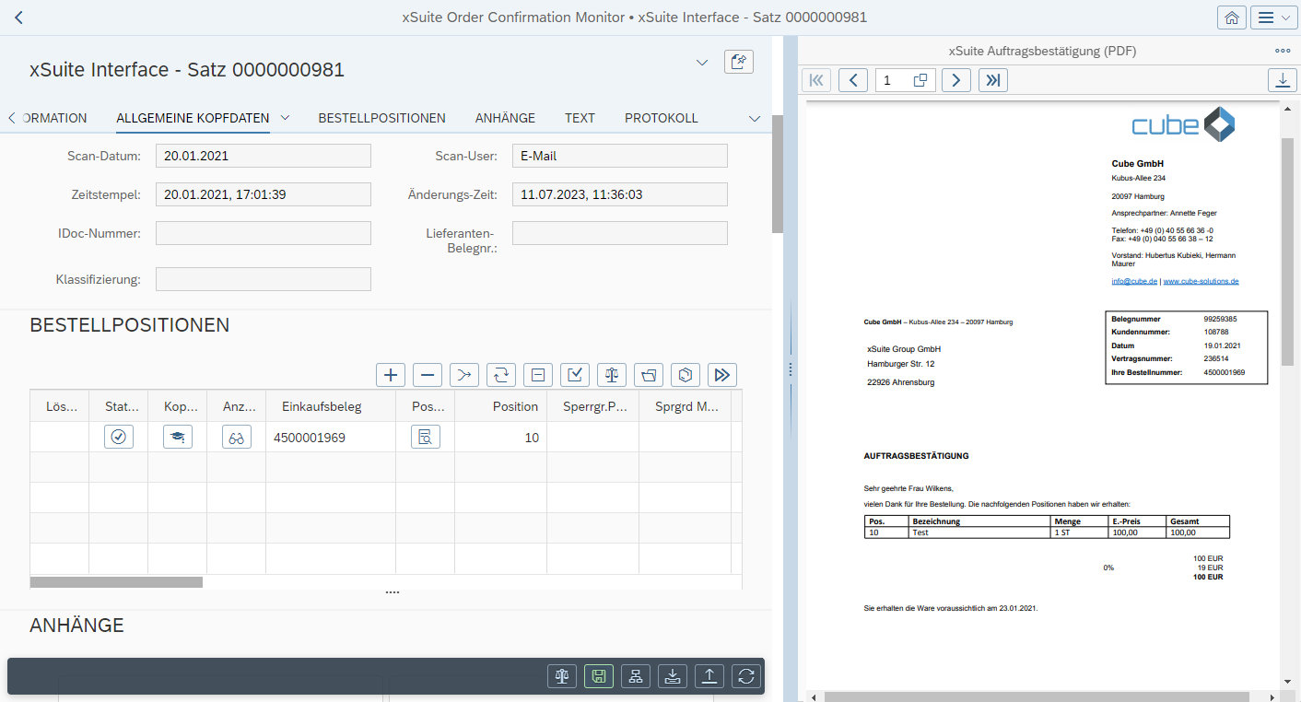
Task: Click the graduation cap icon in the first row
Action: click(177, 438)
